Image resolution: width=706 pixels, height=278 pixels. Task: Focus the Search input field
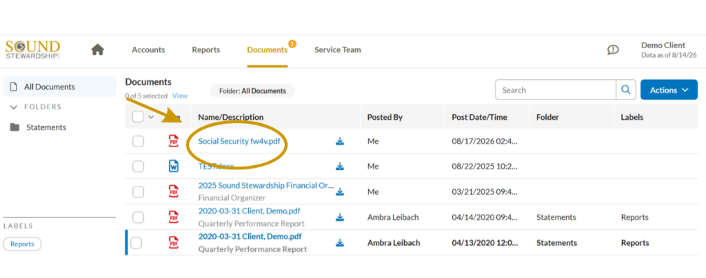(556, 90)
